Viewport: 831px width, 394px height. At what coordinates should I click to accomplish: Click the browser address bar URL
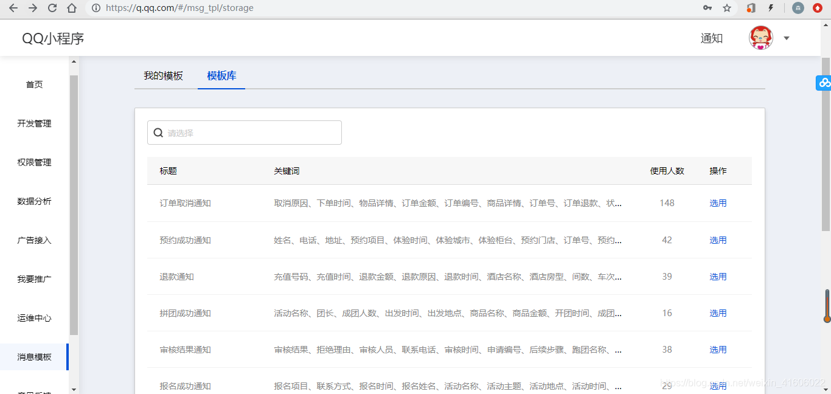pyautogui.click(x=179, y=8)
